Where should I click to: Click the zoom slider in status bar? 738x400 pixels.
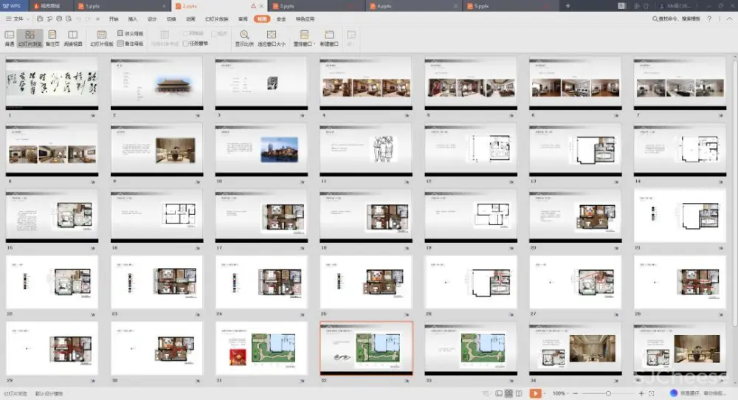tap(607, 393)
